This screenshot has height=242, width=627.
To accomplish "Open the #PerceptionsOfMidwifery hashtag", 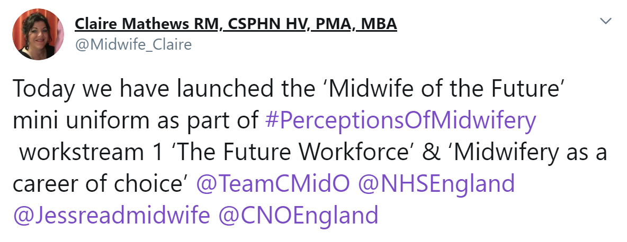I will point(400,120).
